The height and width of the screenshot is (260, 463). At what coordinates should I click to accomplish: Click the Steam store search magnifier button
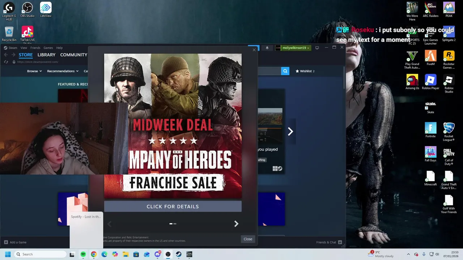tap(285, 71)
